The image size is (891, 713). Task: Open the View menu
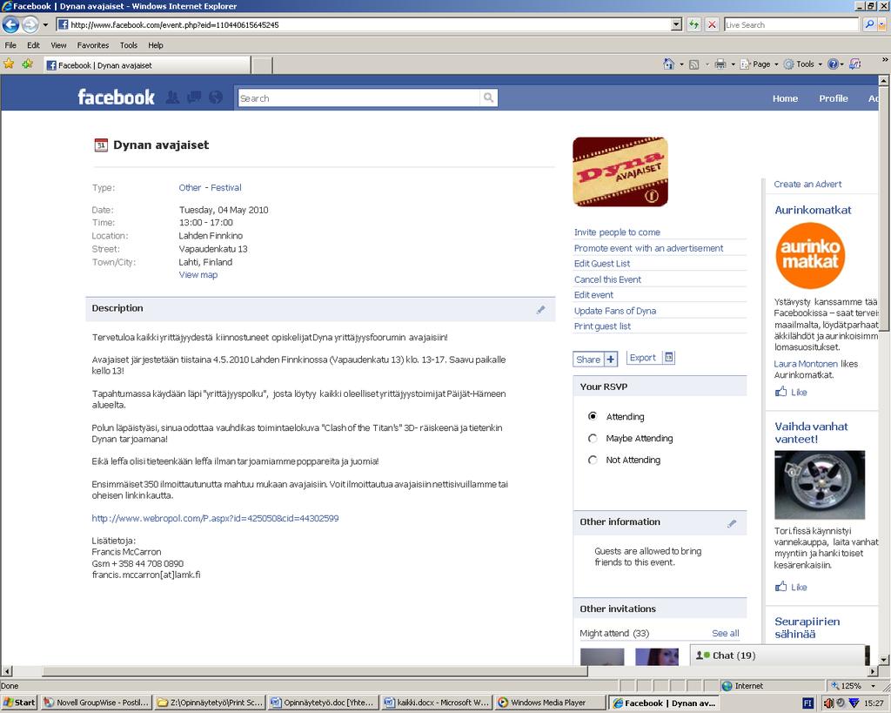tap(58, 45)
